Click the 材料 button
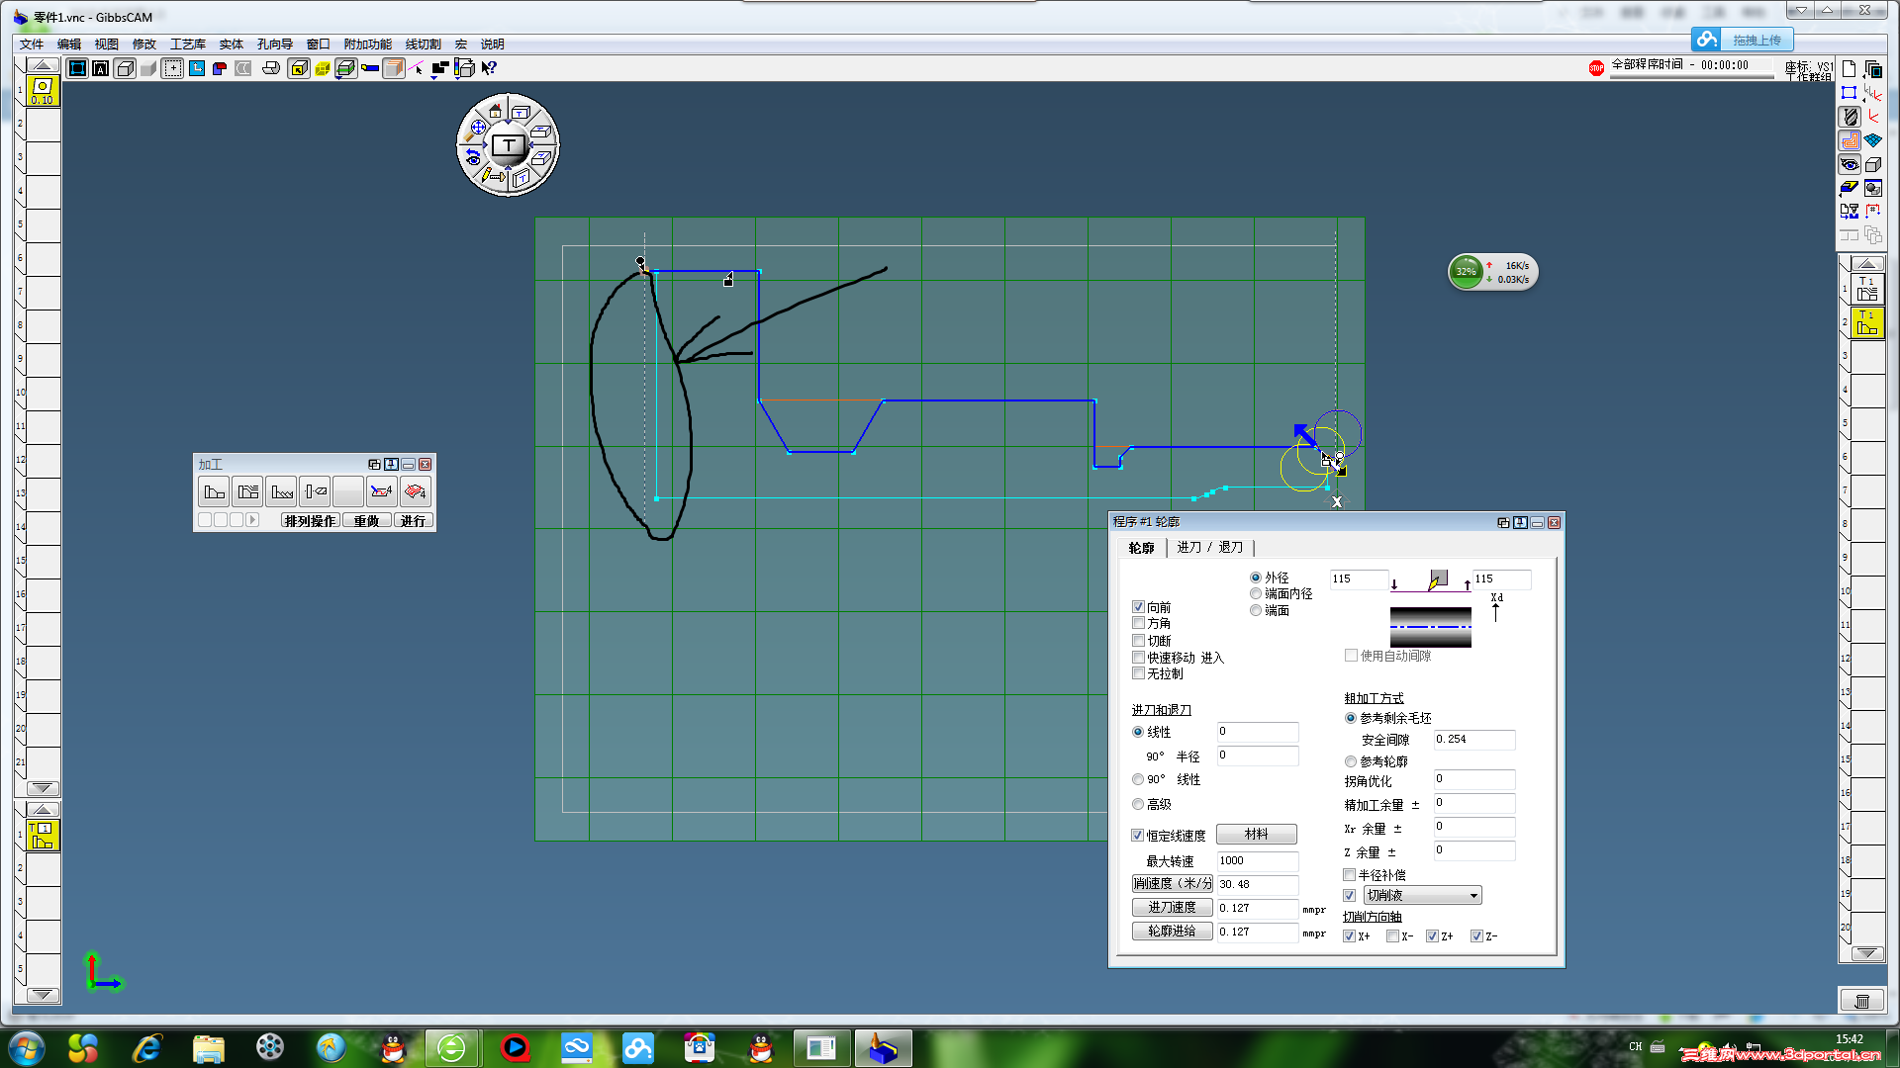Image resolution: width=1900 pixels, height=1068 pixels. click(1257, 835)
